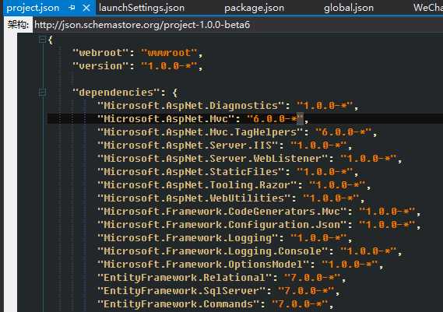Collapse the root JSON object

point(42,40)
